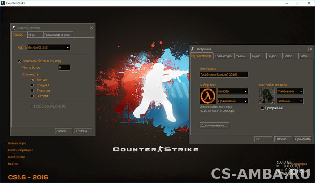Screen dimensions: 315x183
Task: Close the Настройки dialog
Action: point(310,49)
